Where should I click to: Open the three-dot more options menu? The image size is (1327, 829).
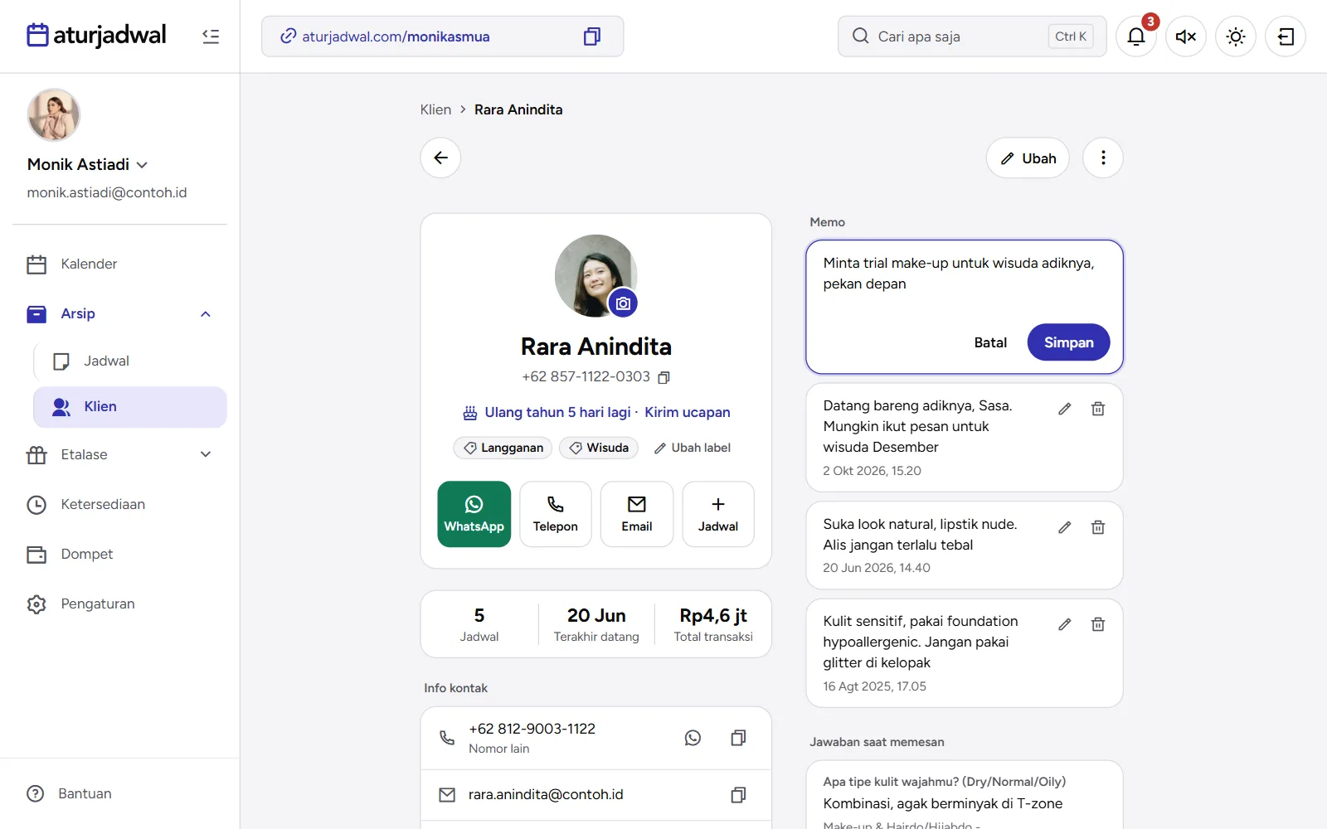pos(1103,158)
